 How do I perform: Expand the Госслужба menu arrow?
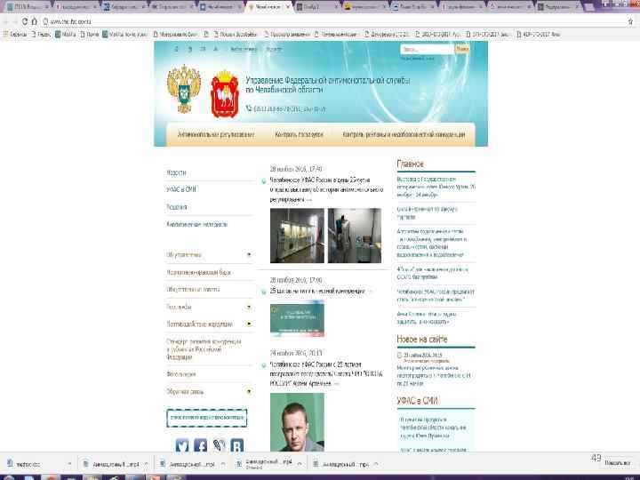click(x=249, y=307)
